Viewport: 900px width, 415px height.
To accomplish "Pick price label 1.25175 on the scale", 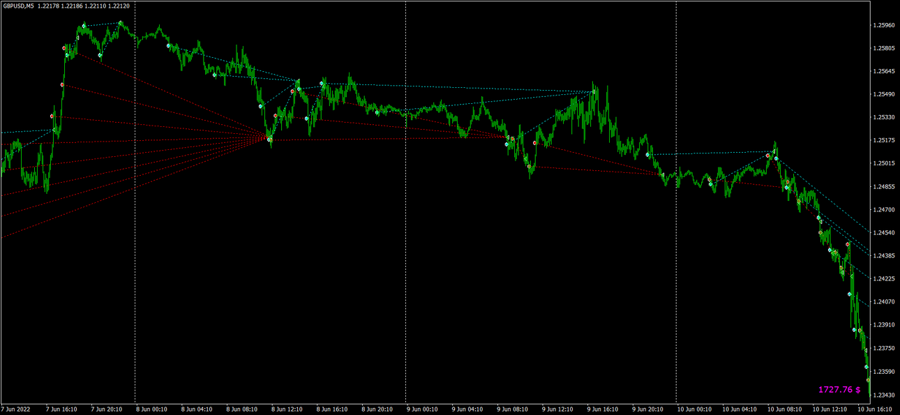I will click(884, 141).
